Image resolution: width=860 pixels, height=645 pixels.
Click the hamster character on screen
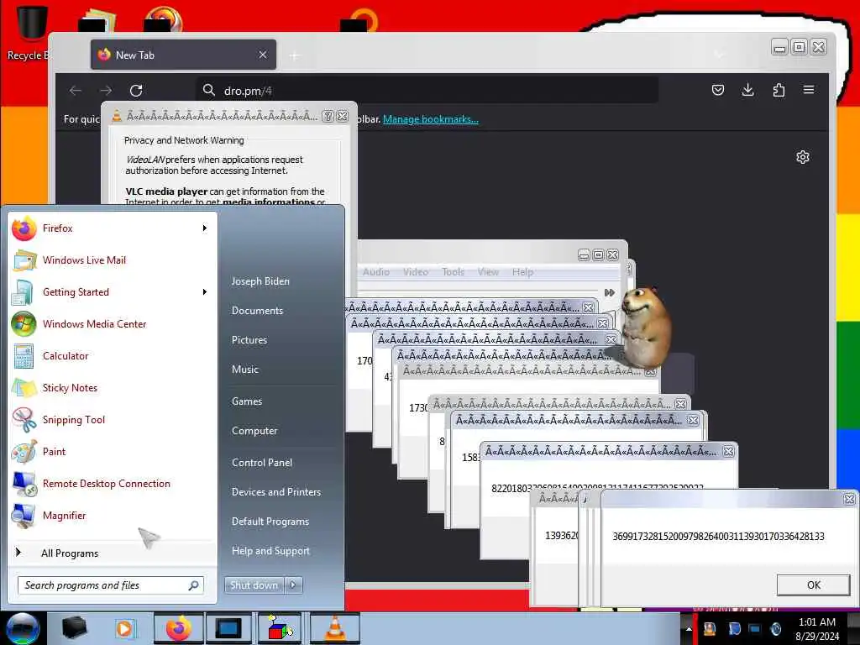pos(646,328)
